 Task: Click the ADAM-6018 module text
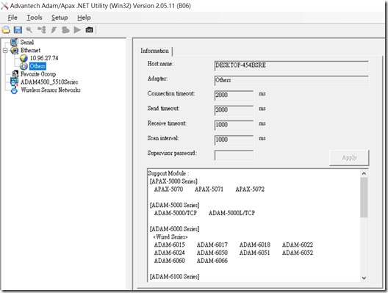point(255,245)
